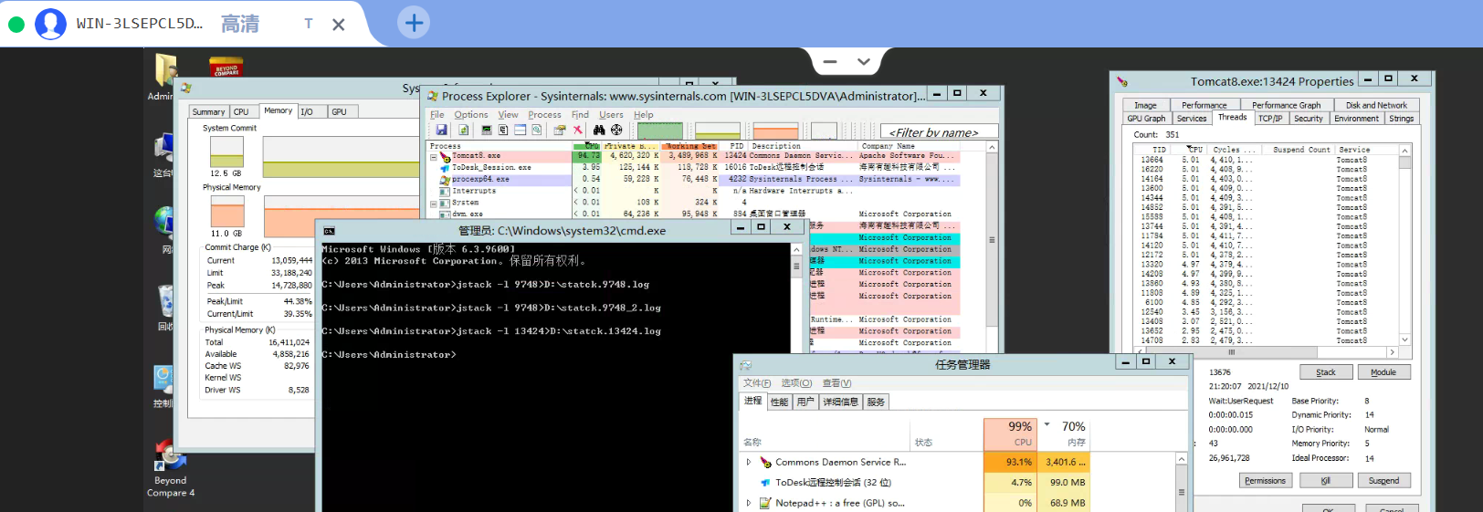Image resolution: width=1483 pixels, height=512 pixels.
Task: Click Suspend button in Tomcat8 Properties
Action: (1383, 481)
